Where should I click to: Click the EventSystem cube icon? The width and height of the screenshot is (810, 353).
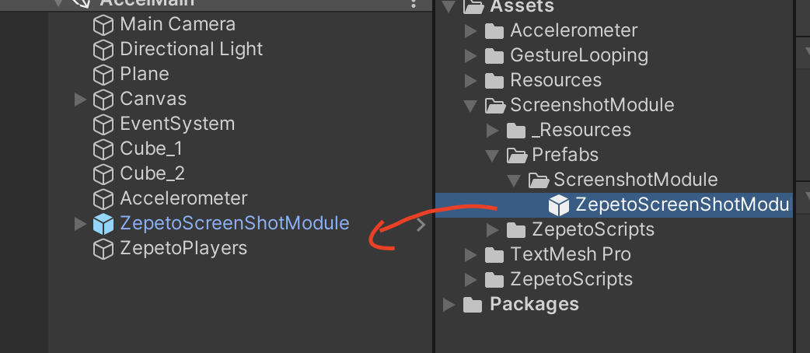[103, 124]
